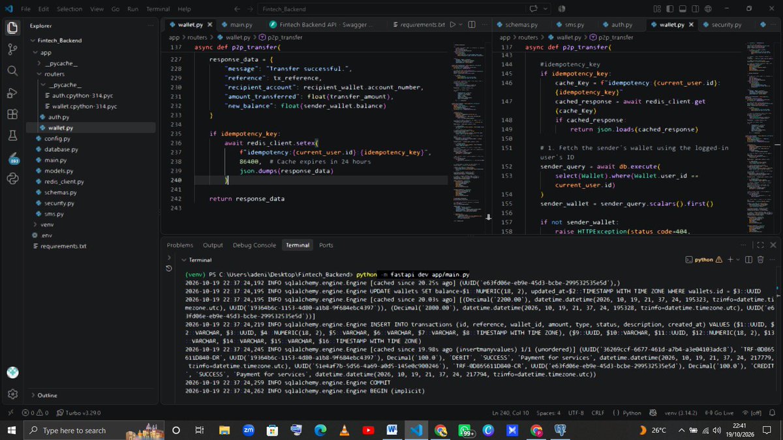Open the Fintech Backend API Swagger tab

pos(323,24)
